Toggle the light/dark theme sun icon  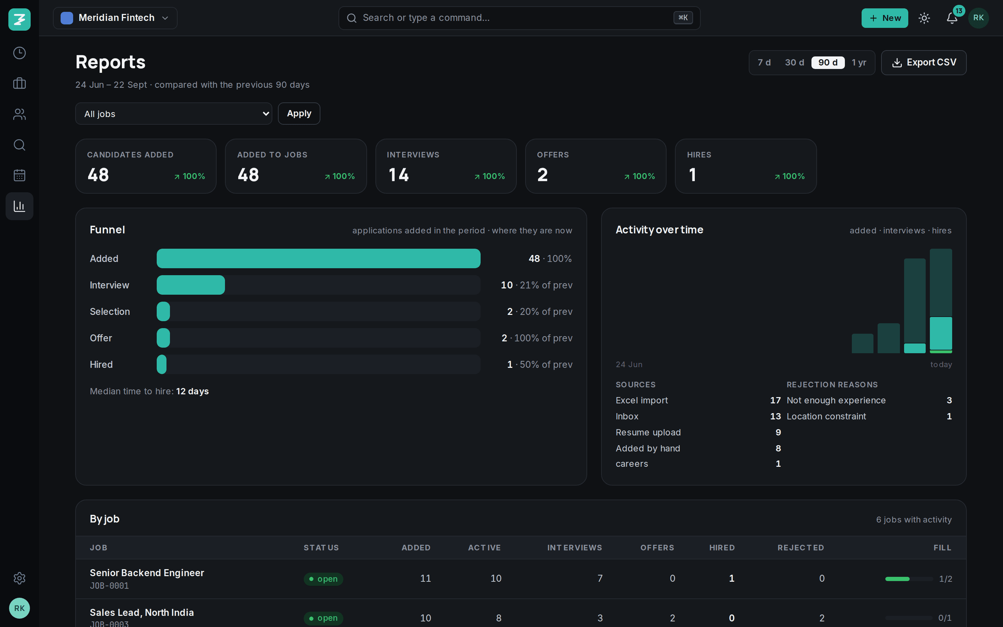[x=924, y=18]
